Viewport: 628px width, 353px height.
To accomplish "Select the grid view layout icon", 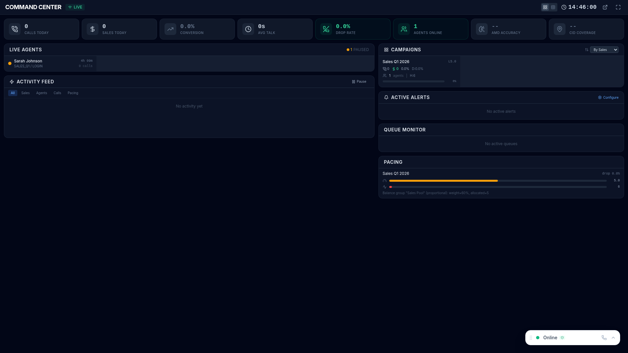I will click(545, 7).
